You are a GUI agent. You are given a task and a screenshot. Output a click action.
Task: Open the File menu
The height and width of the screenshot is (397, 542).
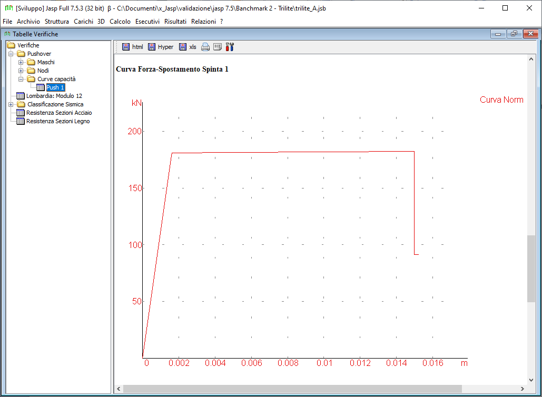(x=7, y=22)
